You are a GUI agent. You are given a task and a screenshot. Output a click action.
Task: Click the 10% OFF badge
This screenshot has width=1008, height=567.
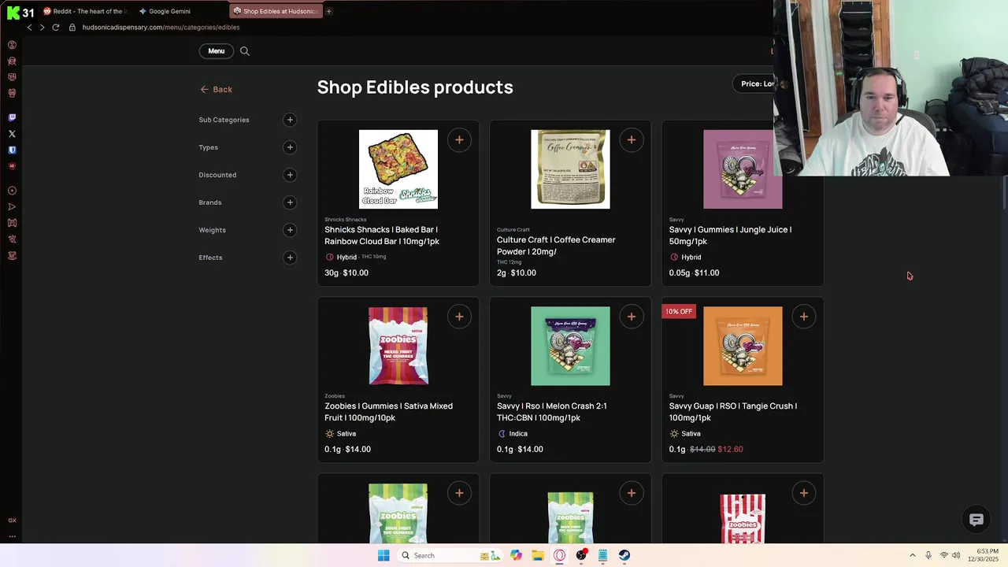pos(679,312)
